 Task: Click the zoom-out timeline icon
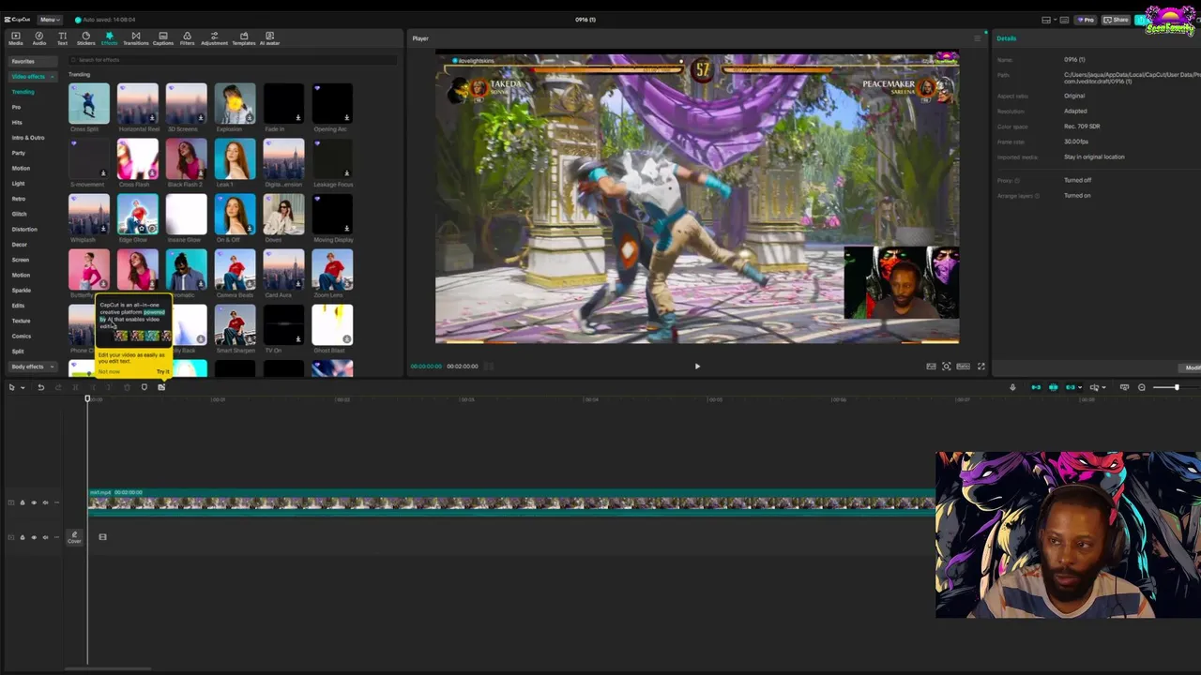(x=1141, y=387)
